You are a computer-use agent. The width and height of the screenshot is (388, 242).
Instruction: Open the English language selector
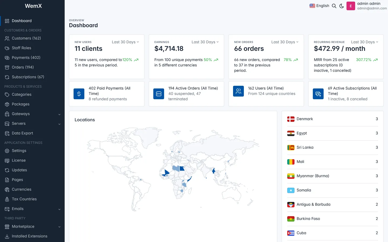[319, 6]
